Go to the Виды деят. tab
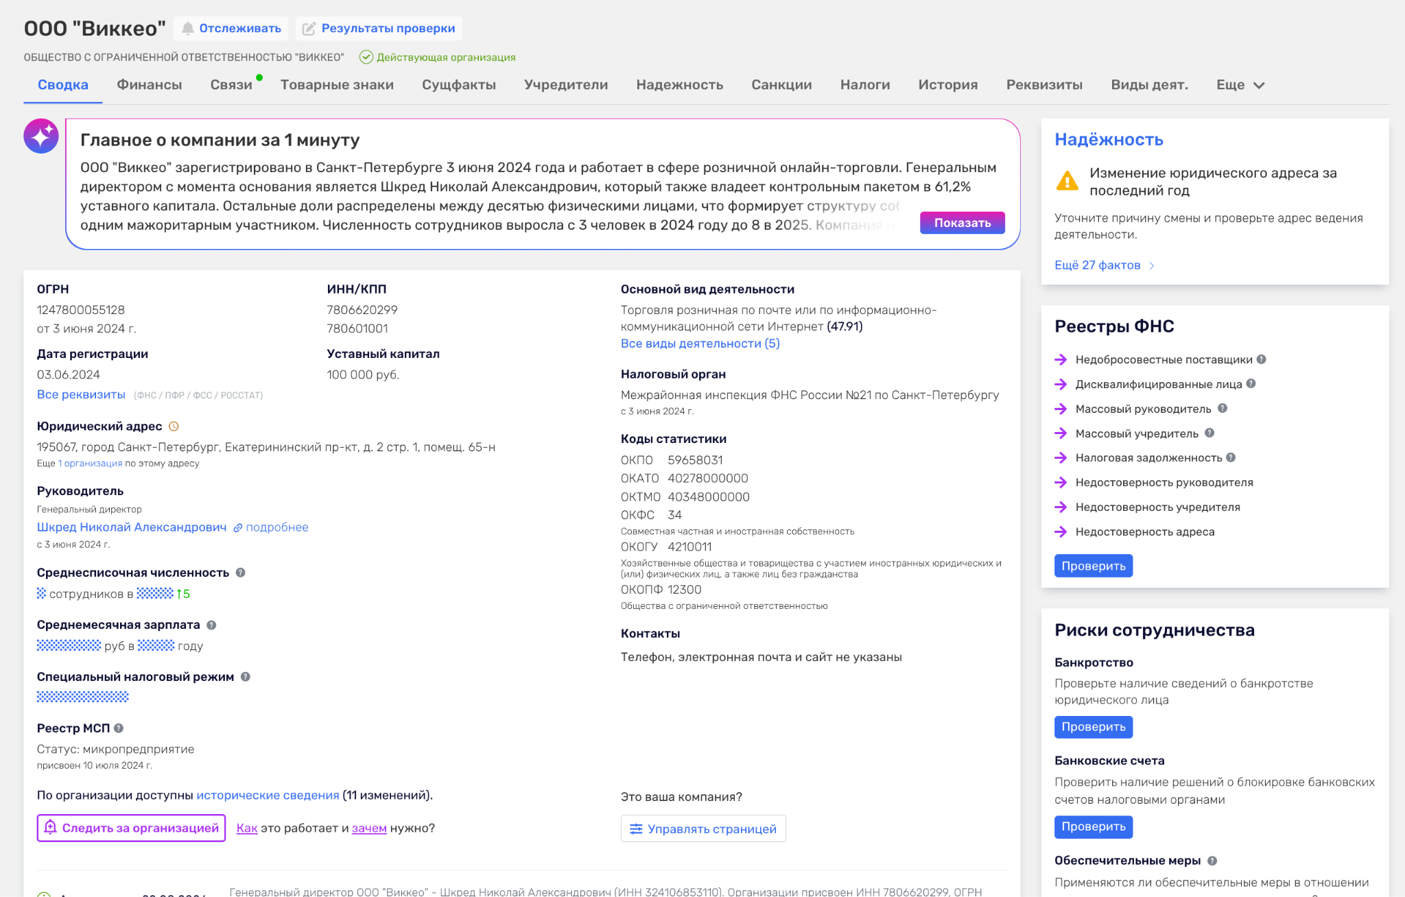This screenshot has width=1405, height=897. (x=1150, y=85)
